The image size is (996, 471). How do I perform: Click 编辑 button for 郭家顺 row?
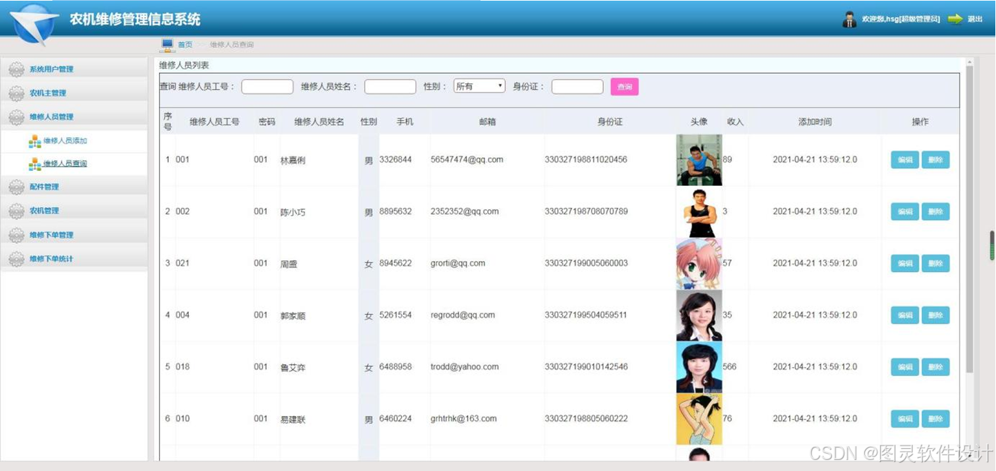[x=904, y=315]
